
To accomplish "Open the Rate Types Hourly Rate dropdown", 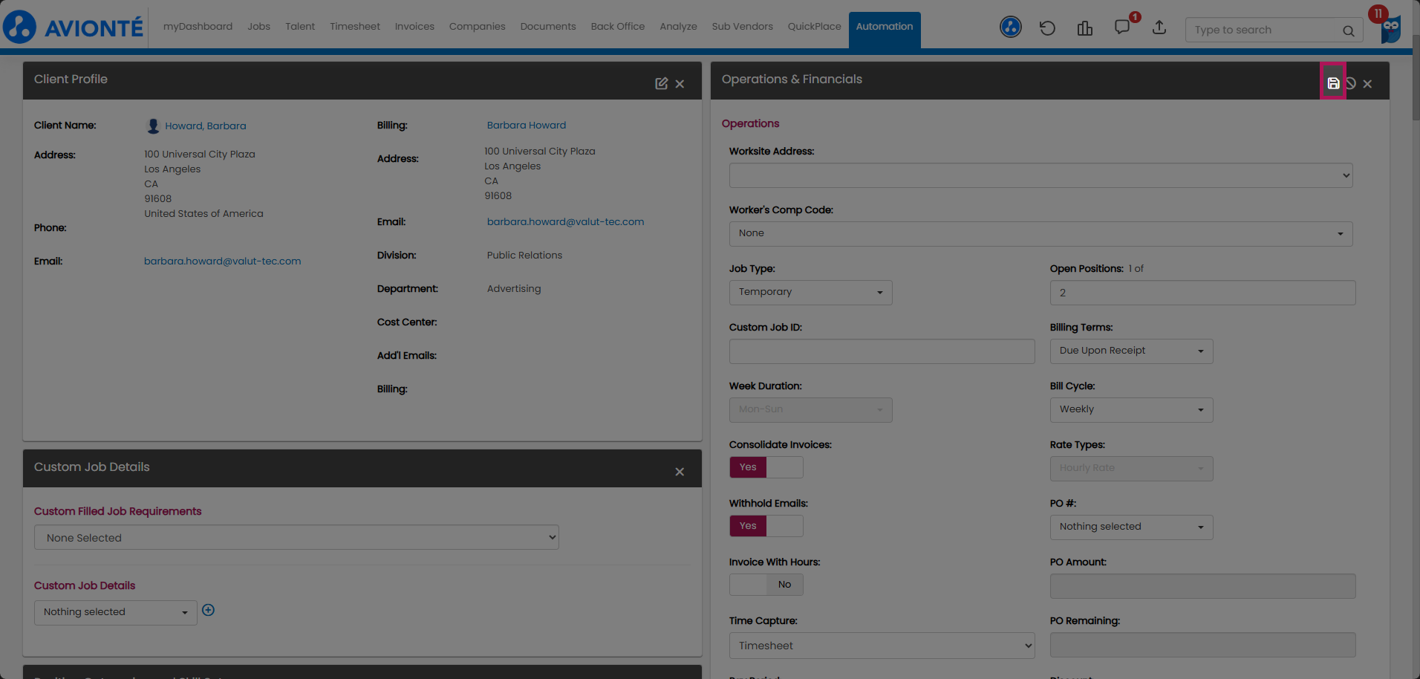I will 1131,469.
